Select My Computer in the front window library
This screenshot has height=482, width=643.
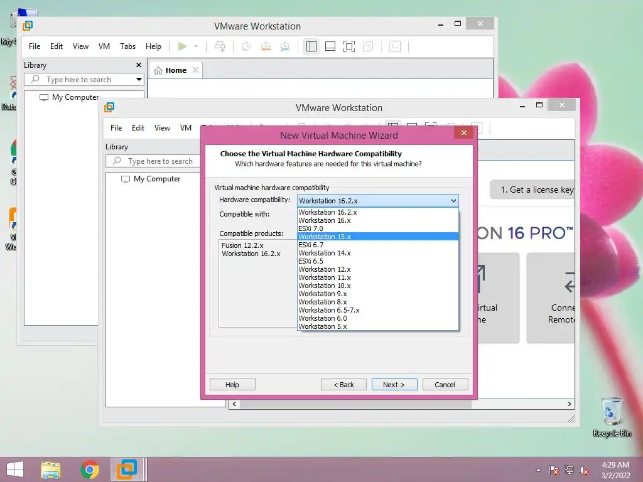click(151, 179)
